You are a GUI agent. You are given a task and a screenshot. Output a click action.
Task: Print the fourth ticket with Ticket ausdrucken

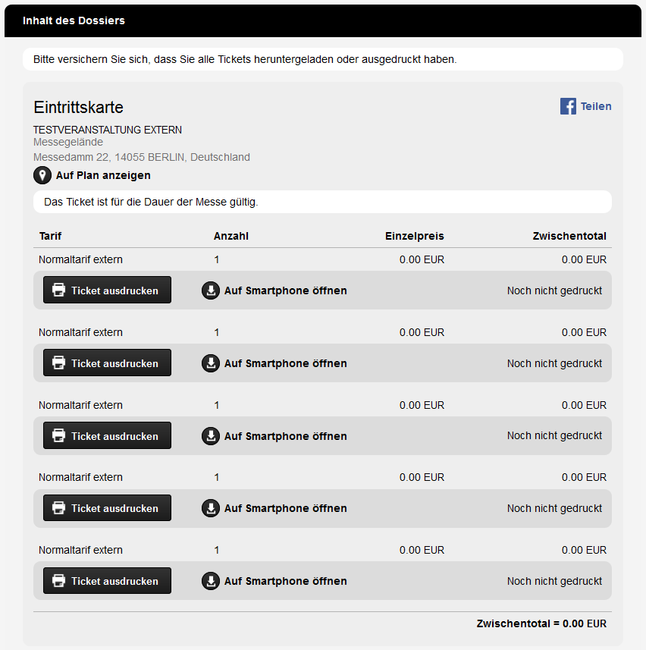point(107,508)
